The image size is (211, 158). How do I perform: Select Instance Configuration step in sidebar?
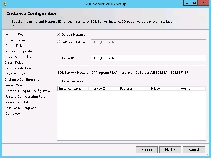click(23, 80)
